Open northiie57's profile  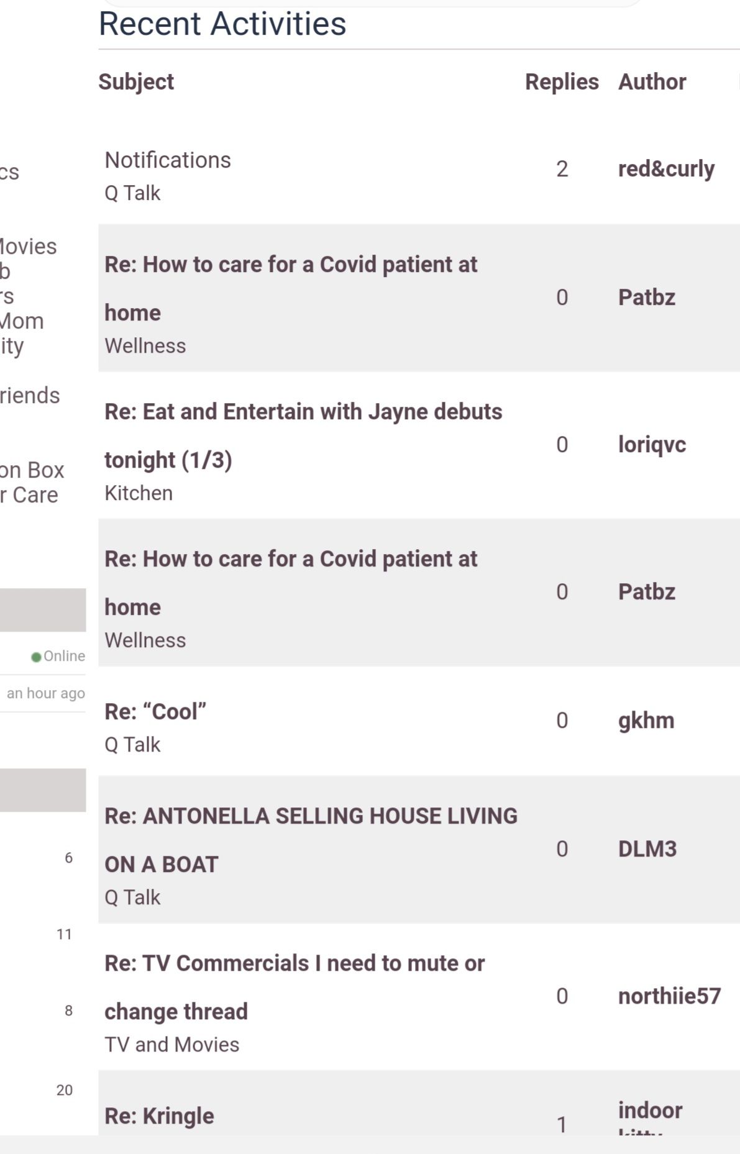pos(669,996)
